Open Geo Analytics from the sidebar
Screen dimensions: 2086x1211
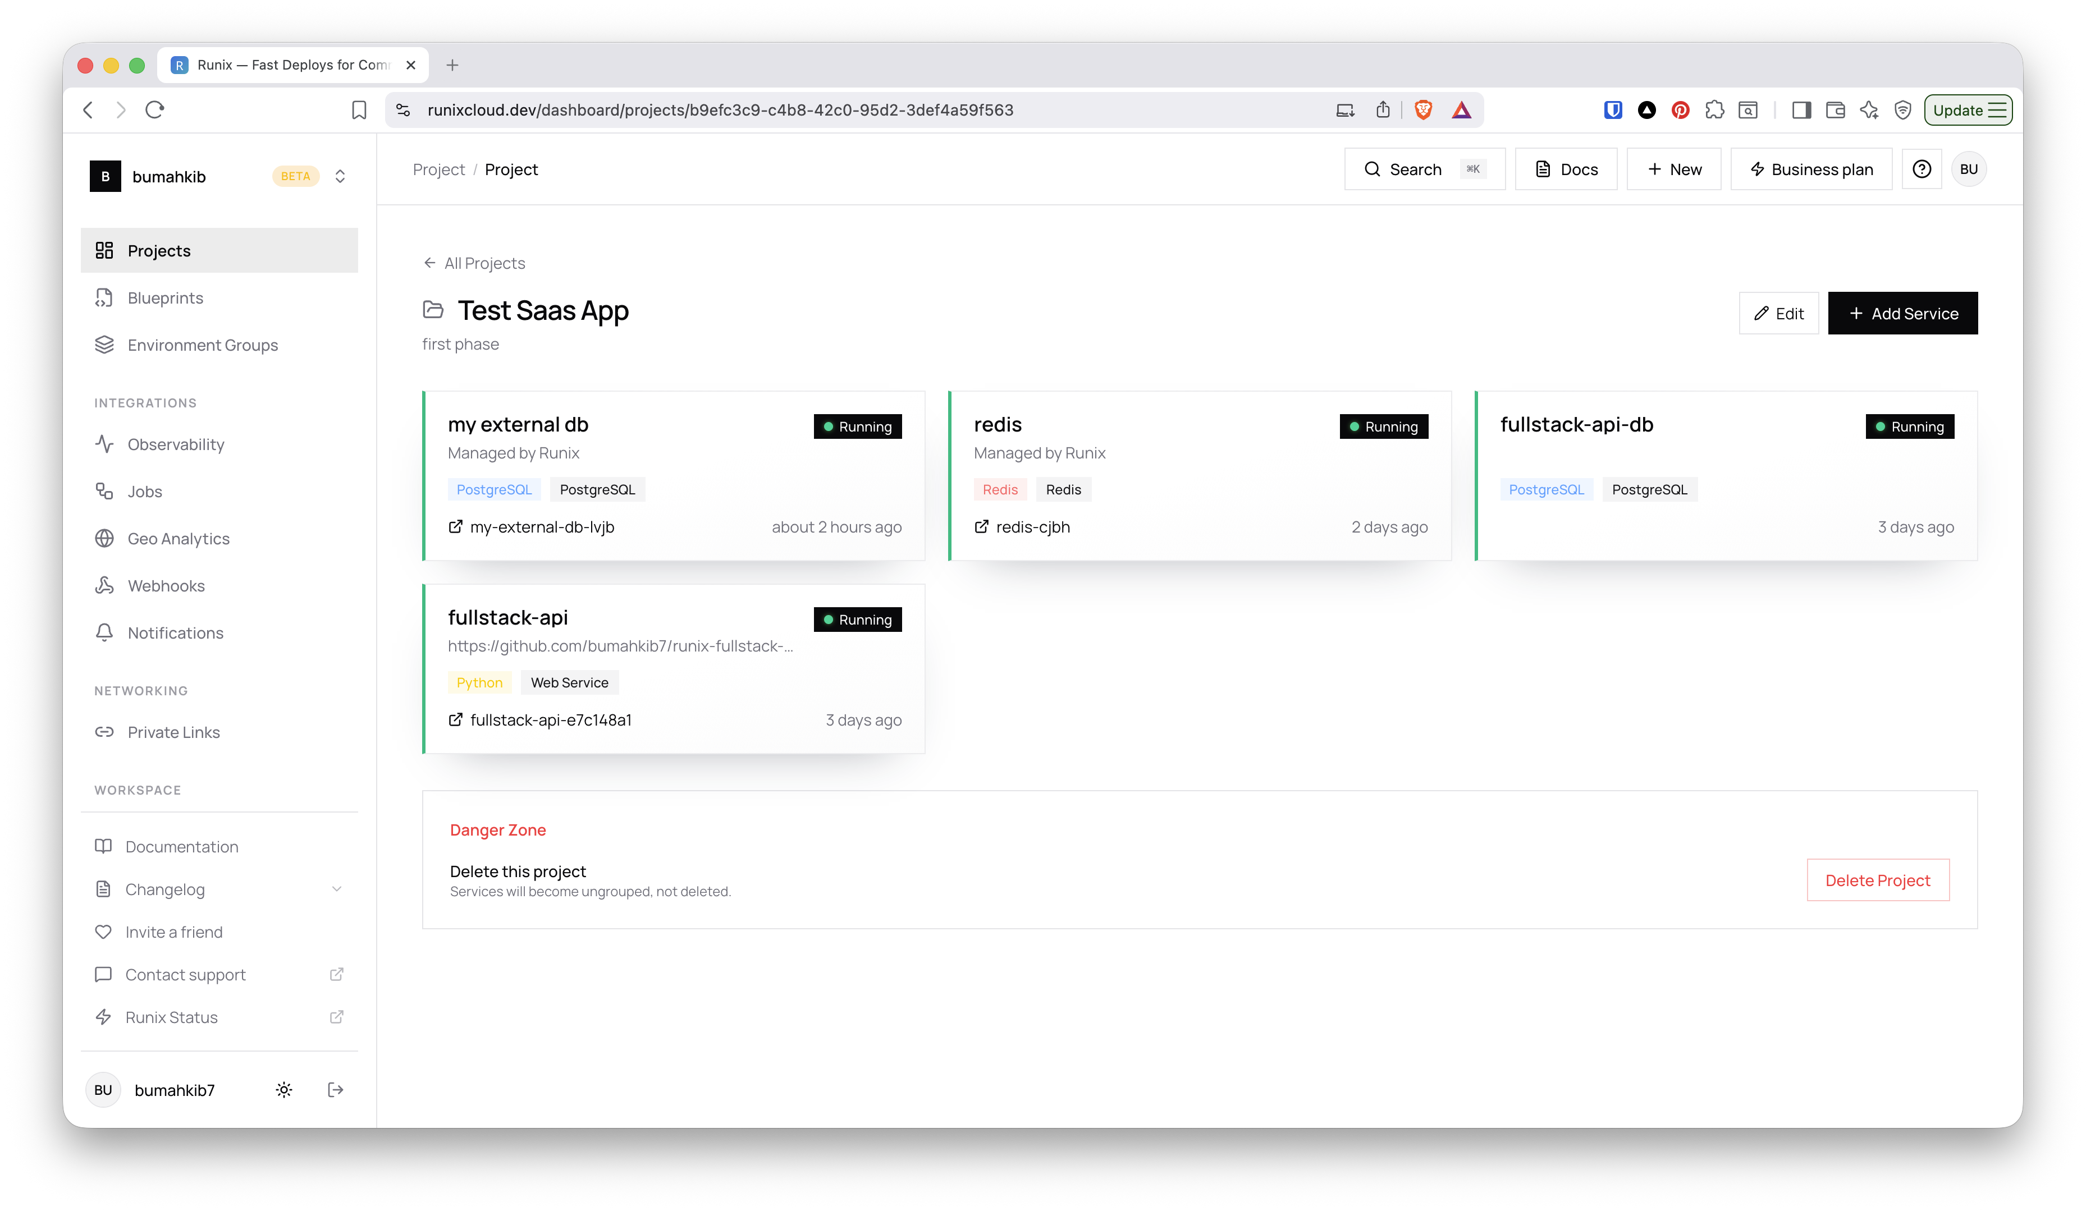point(179,538)
